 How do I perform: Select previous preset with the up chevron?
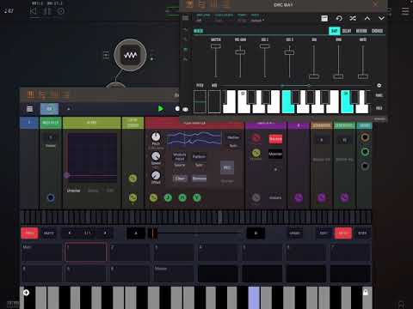point(367,18)
